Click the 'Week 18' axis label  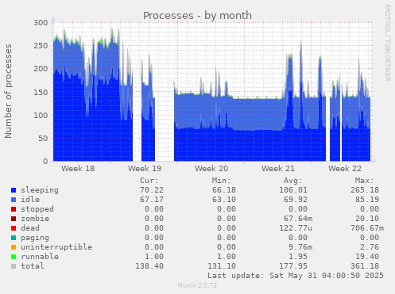coord(78,169)
